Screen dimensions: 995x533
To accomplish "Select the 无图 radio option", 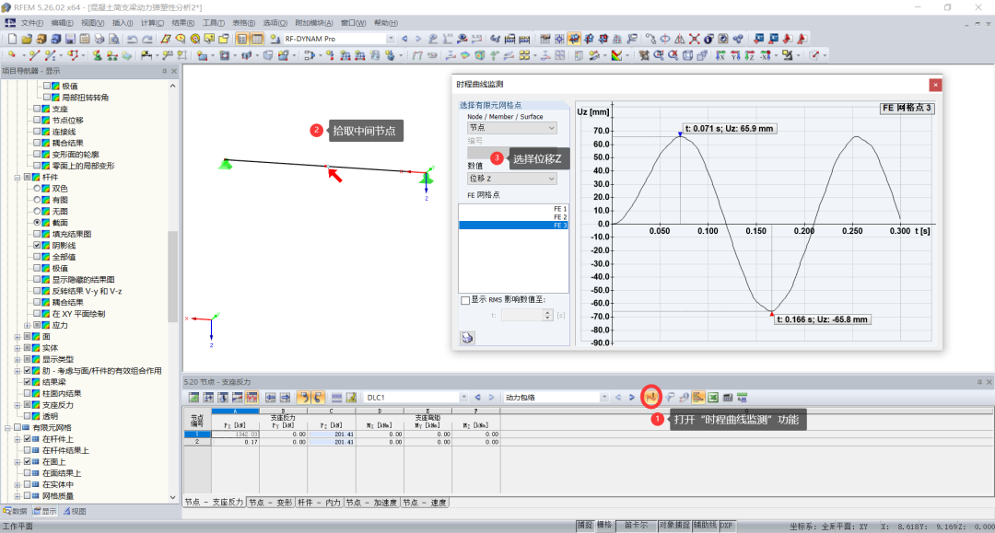I will pos(37,211).
